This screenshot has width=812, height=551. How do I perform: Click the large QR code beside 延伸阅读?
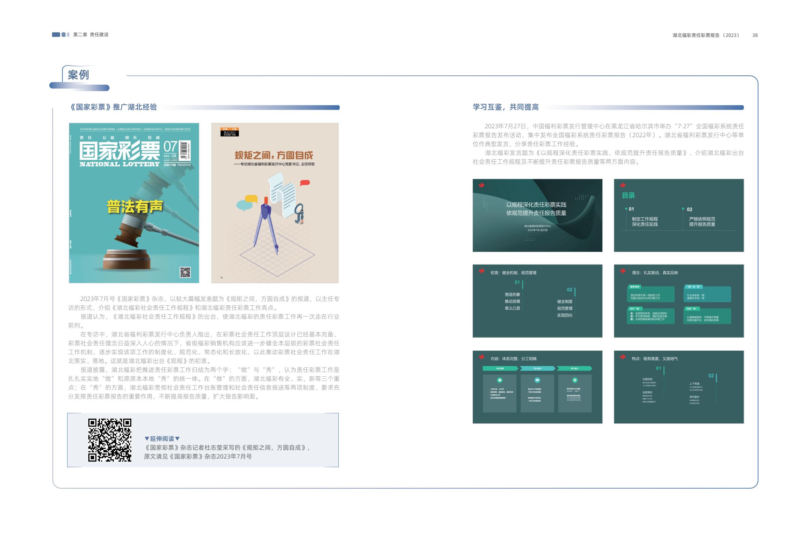pos(110,440)
